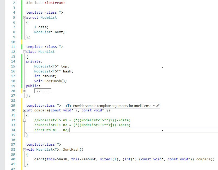
Task: Click 'HashList<T>::SortHash()' definition on line 38
Action: coord(60,150)
